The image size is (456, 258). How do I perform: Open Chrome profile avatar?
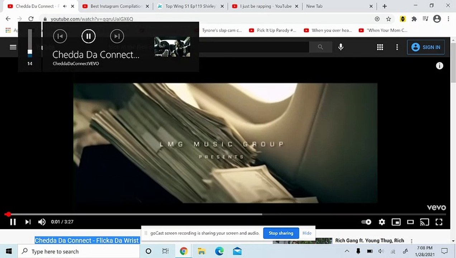(x=437, y=19)
